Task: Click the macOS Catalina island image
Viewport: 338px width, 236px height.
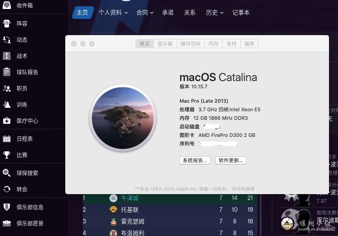Action: coord(123,118)
